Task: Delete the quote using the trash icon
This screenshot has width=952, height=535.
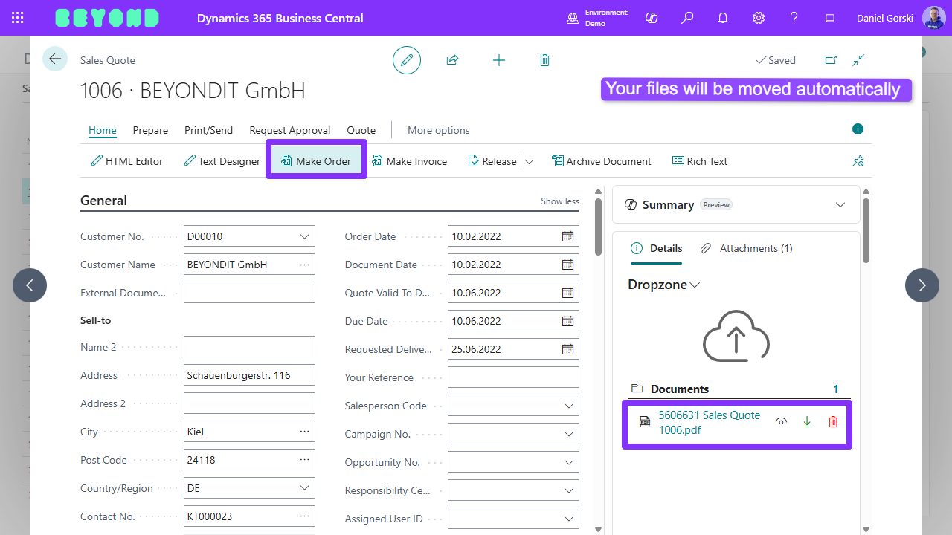Action: tap(544, 60)
